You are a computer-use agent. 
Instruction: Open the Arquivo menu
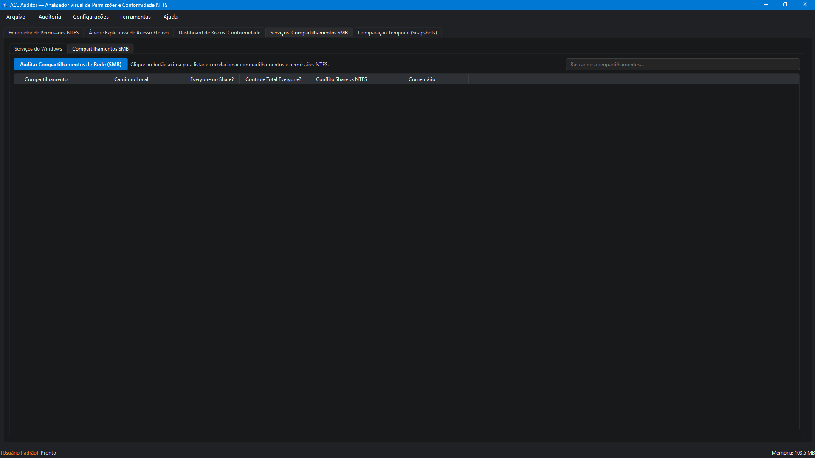coord(16,17)
